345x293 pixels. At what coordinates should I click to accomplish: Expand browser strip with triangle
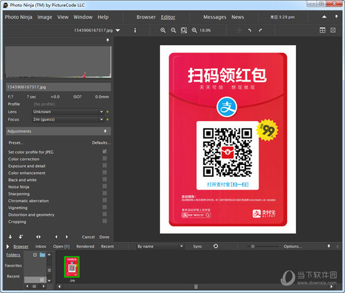coord(8,247)
